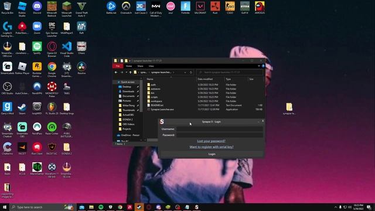375x211 pixels.
Task: Switch to the View ribbon tab
Action: (151, 66)
